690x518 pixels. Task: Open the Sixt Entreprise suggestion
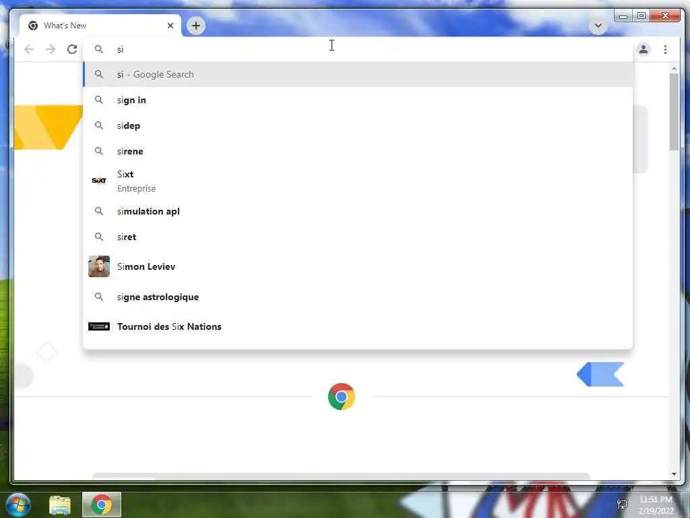(x=358, y=181)
